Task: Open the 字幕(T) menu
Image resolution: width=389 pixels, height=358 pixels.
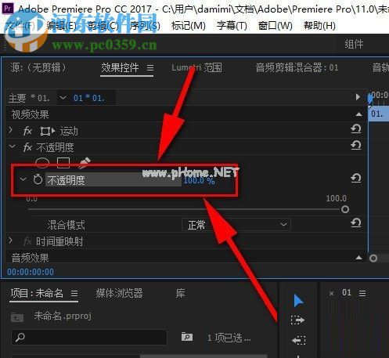Action: pyautogui.click(x=232, y=26)
